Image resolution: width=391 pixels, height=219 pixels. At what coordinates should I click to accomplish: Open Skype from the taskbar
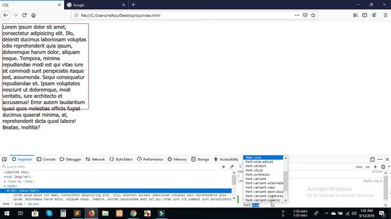coord(49,214)
